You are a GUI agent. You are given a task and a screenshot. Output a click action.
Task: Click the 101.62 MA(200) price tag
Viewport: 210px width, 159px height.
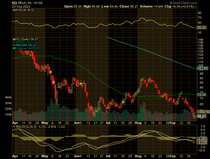[202, 68]
